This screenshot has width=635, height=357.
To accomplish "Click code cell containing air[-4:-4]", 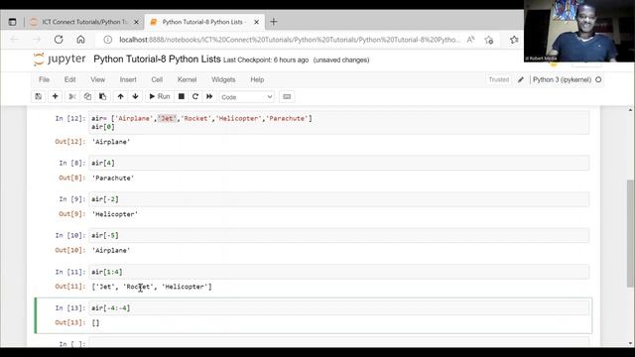I will pos(339,308).
